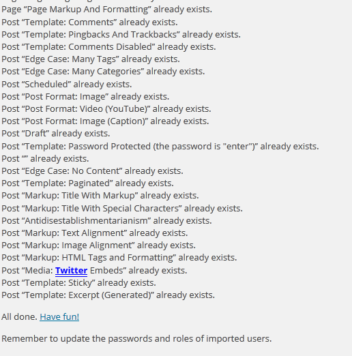Click the empty-title post line
This screenshot has width=352, height=356.
pos(45,159)
